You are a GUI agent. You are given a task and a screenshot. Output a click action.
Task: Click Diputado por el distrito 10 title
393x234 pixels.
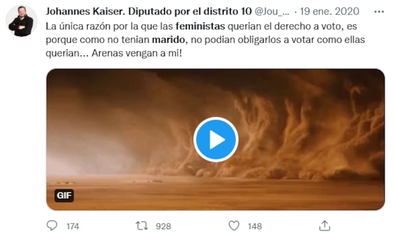pyautogui.click(x=190, y=11)
